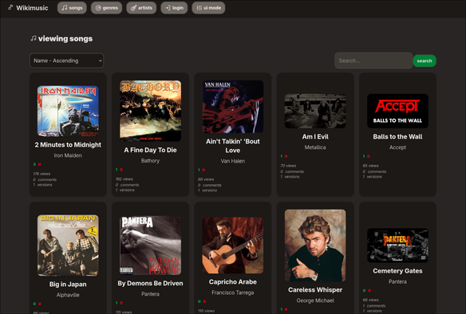The width and height of the screenshot is (466, 314).
Task: Click 176 views on 2 Minutes to Midnight
Action: click(x=41, y=174)
